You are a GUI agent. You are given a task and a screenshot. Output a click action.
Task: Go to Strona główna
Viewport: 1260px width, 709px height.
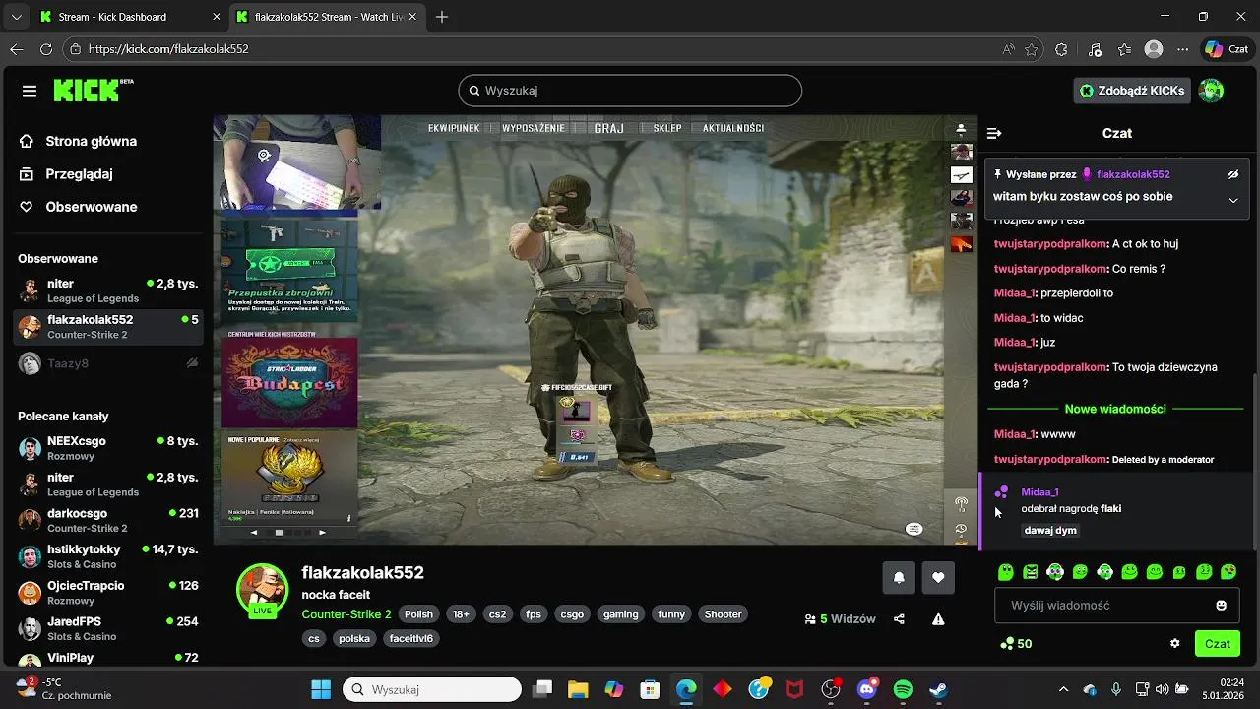coord(91,141)
